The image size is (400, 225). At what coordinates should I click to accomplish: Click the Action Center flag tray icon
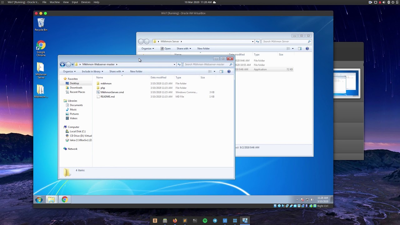click(x=302, y=200)
